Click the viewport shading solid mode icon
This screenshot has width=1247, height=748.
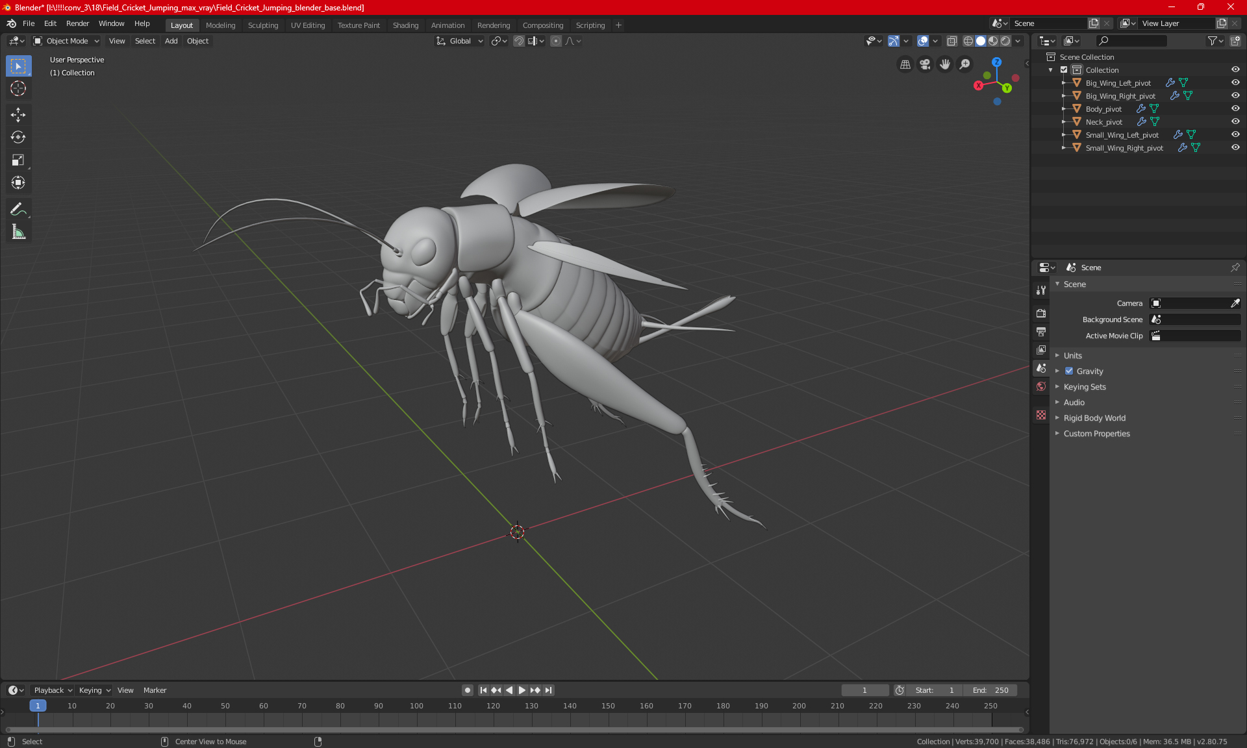(980, 40)
